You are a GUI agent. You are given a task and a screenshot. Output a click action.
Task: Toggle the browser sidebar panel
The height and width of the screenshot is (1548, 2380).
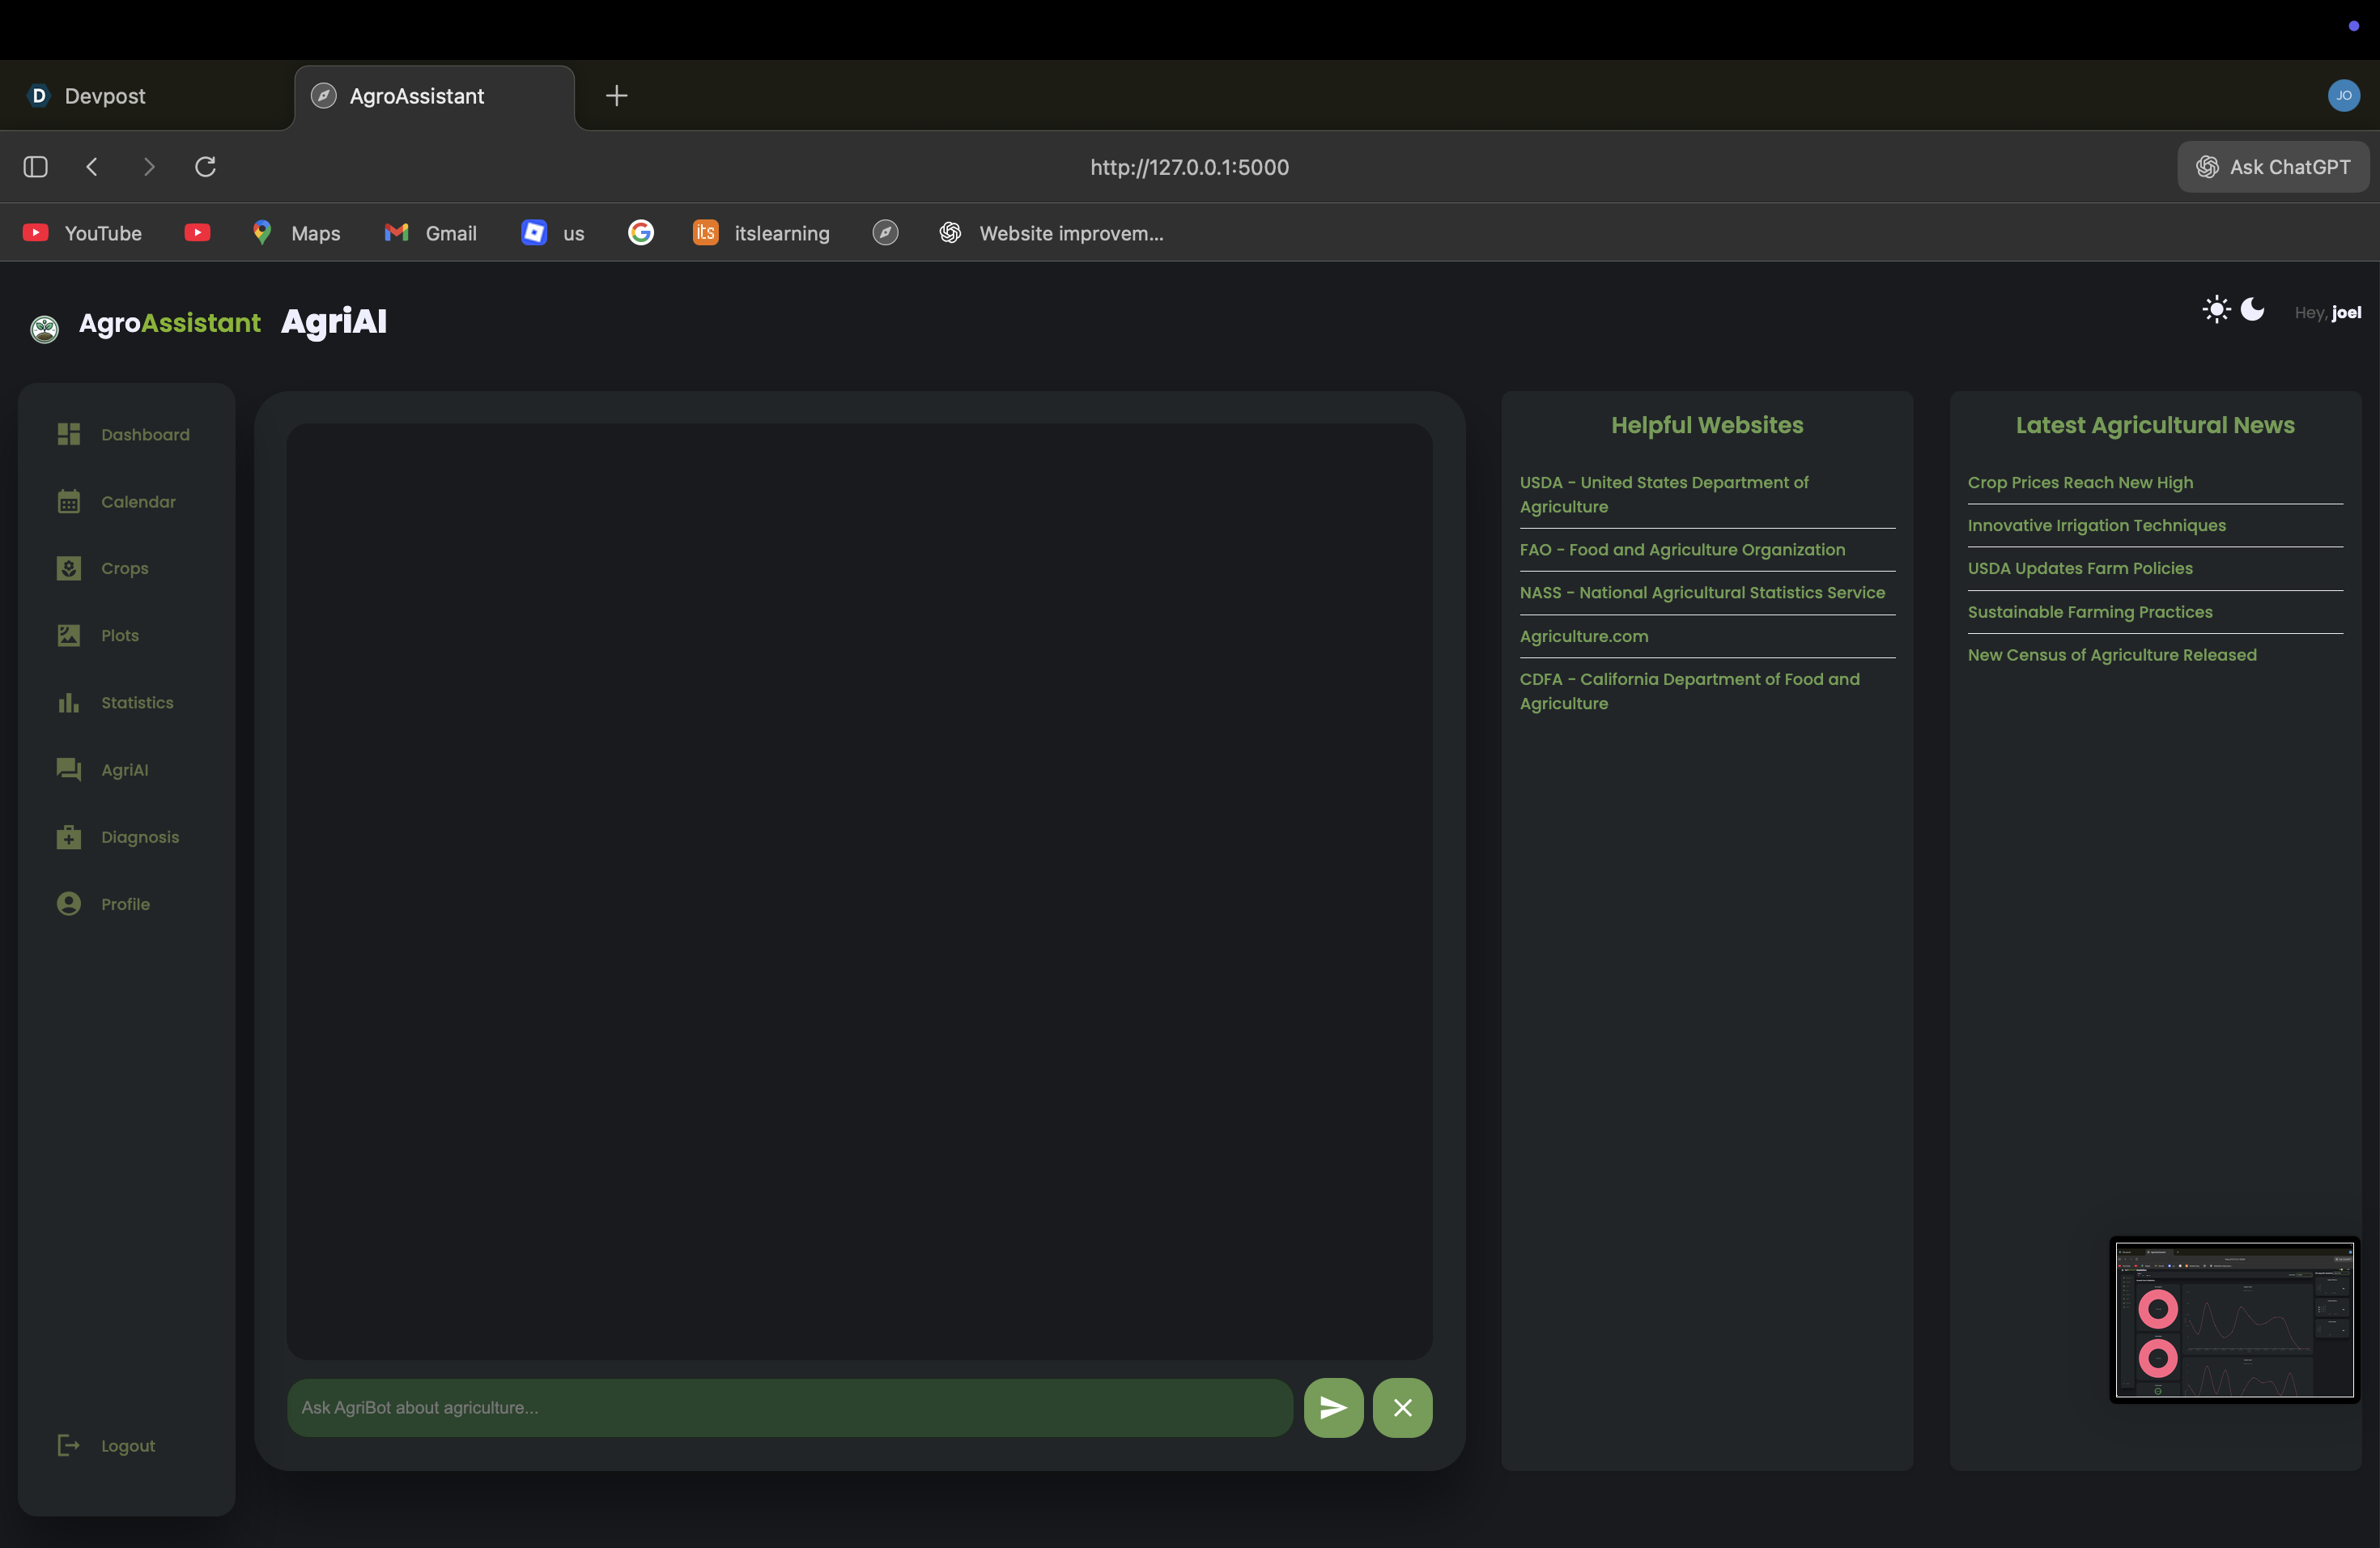[36, 167]
